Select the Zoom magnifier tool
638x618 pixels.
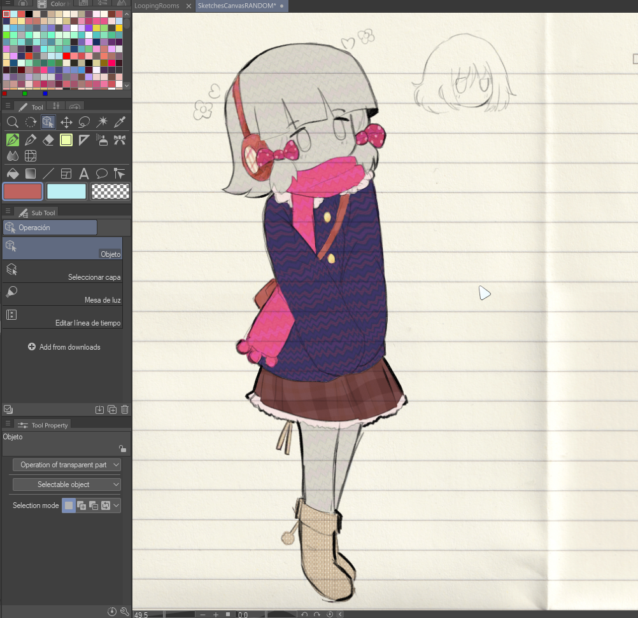[x=13, y=122]
